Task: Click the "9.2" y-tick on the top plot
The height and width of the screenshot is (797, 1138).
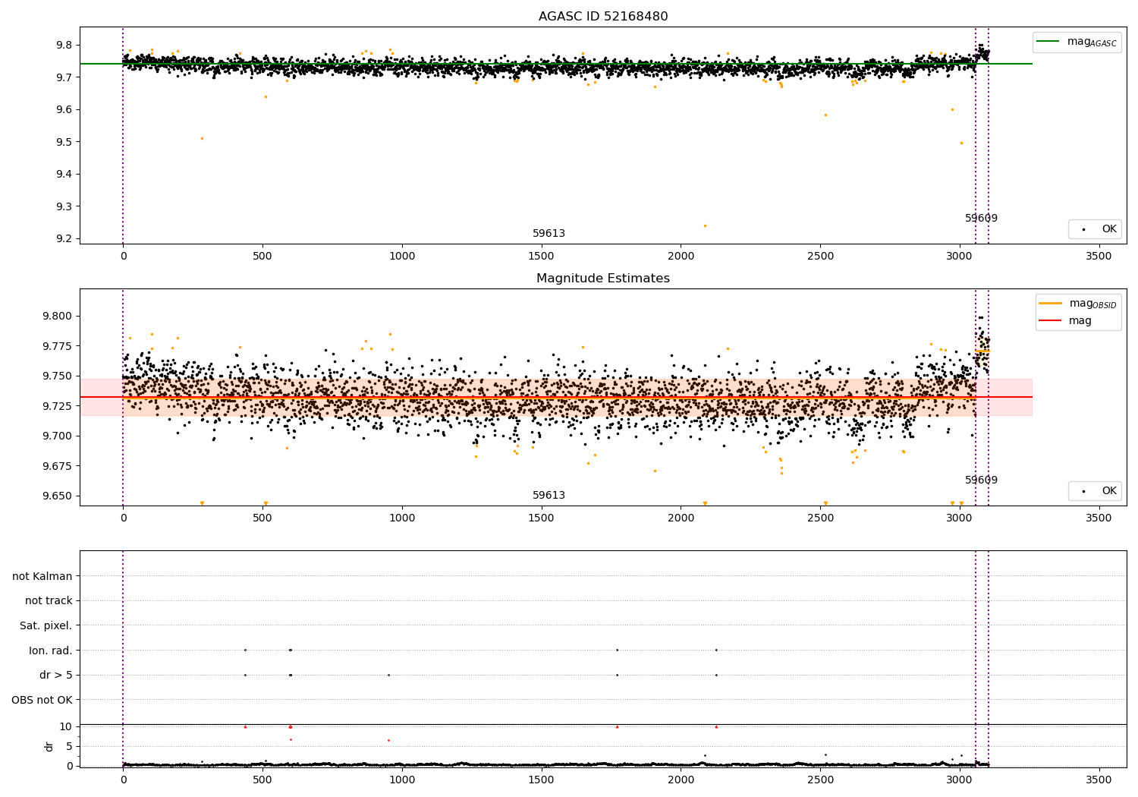Action: 64,238
